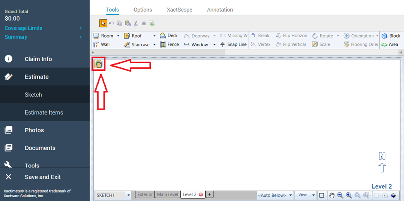The width and height of the screenshot is (404, 201).
Task: Click Flip Vertical
Action: (x=290, y=45)
